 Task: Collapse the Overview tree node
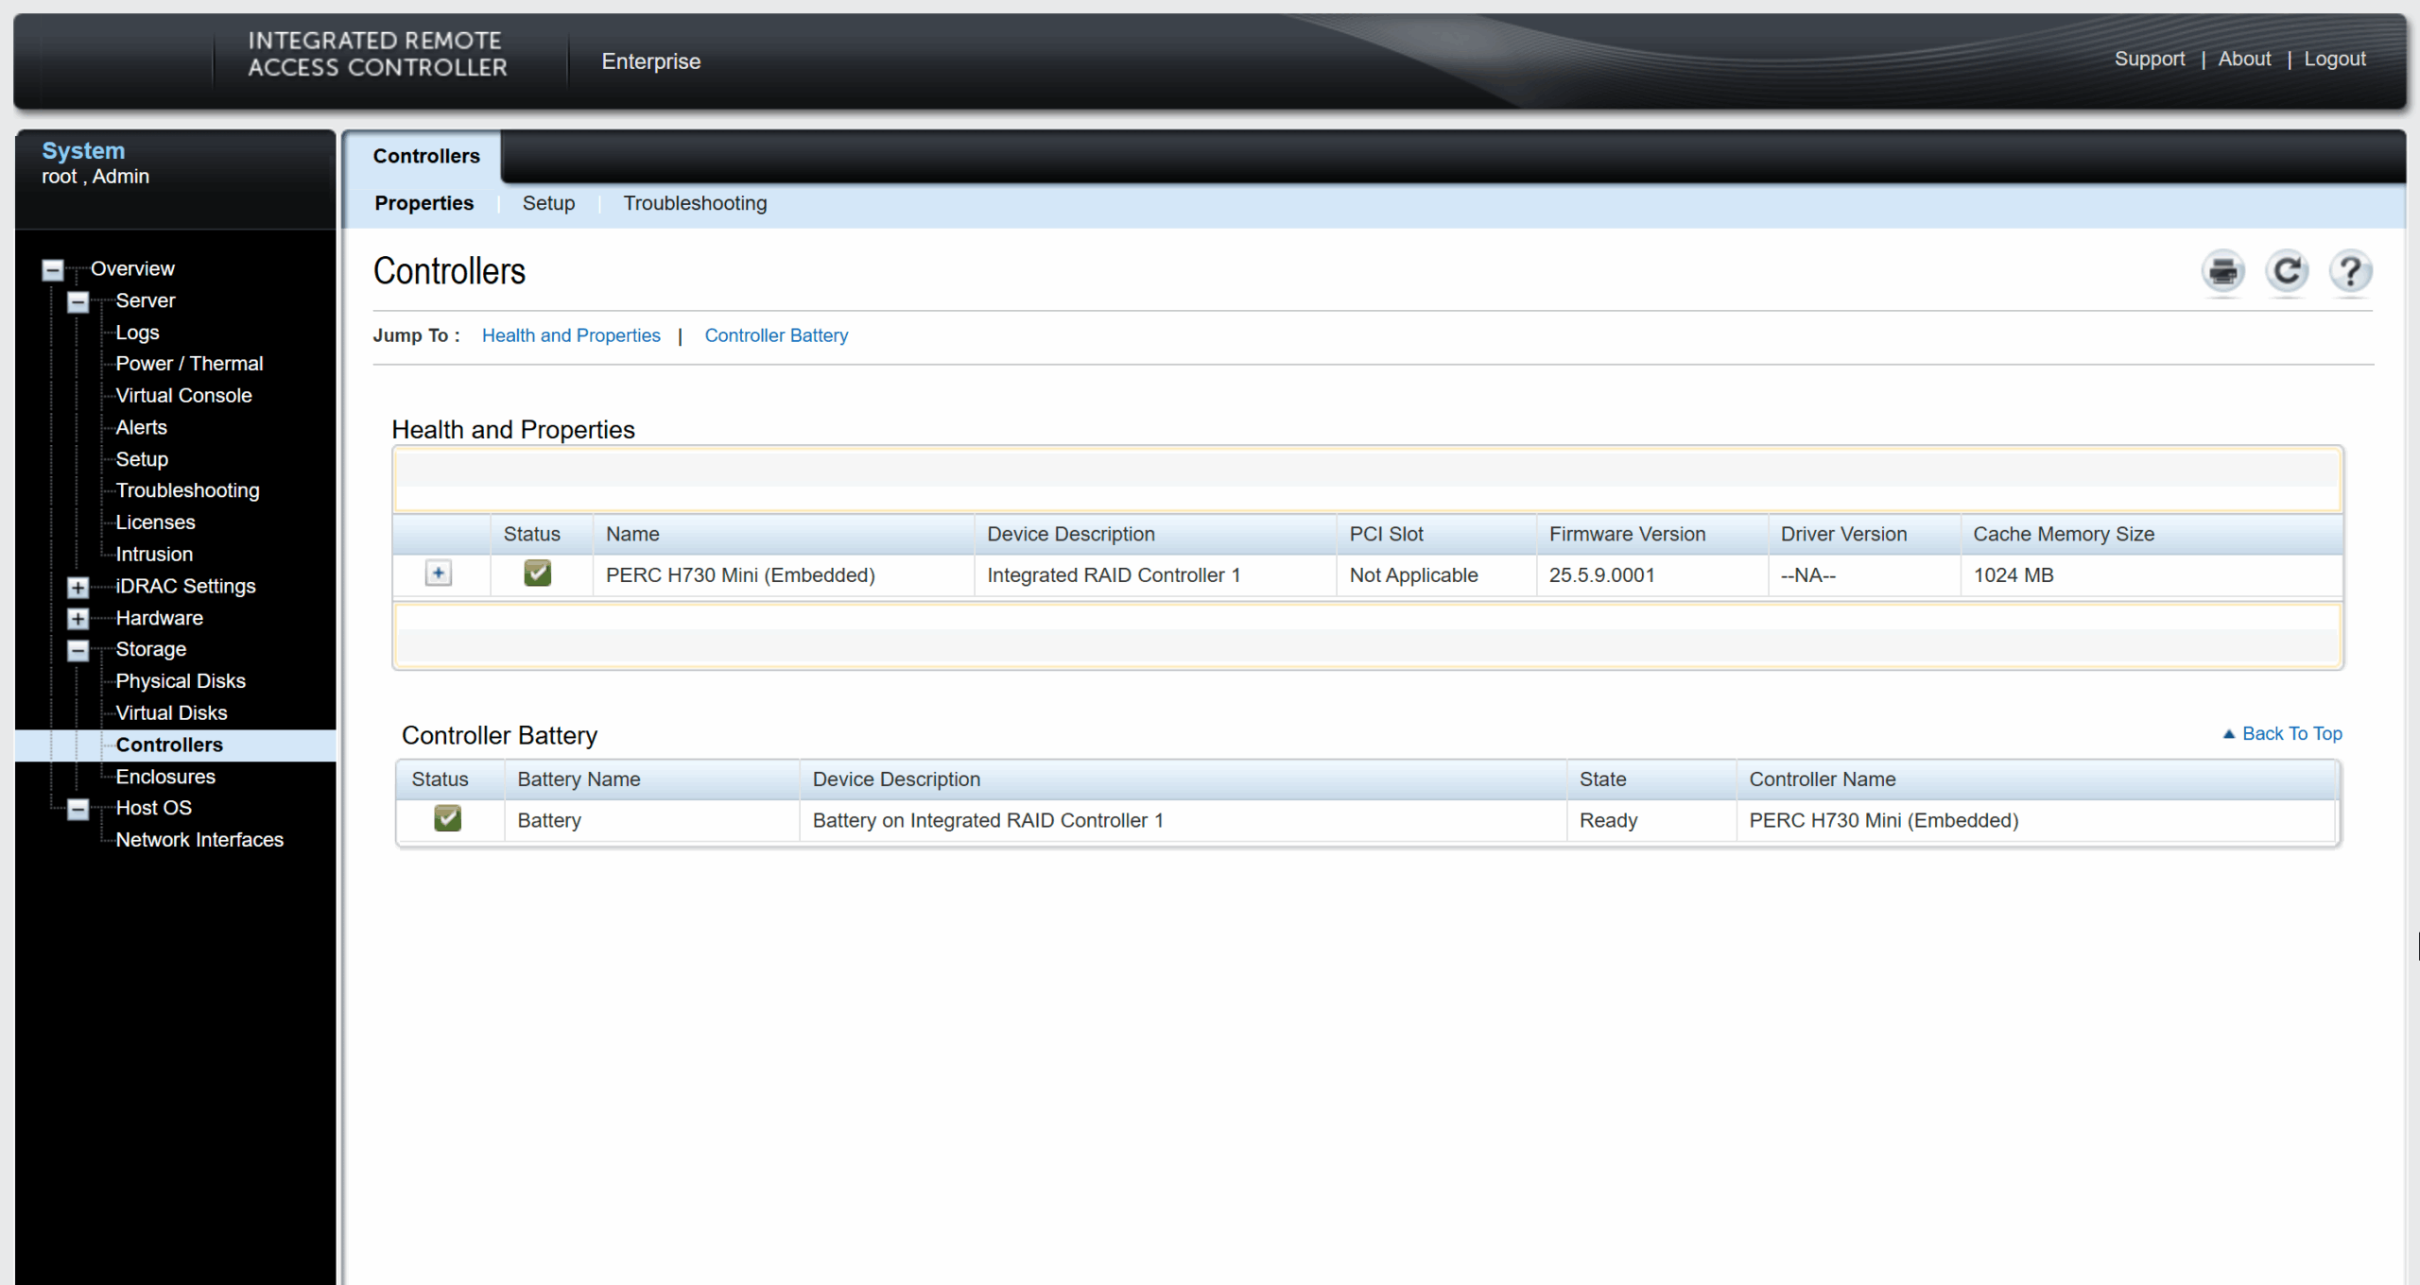click(x=53, y=270)
